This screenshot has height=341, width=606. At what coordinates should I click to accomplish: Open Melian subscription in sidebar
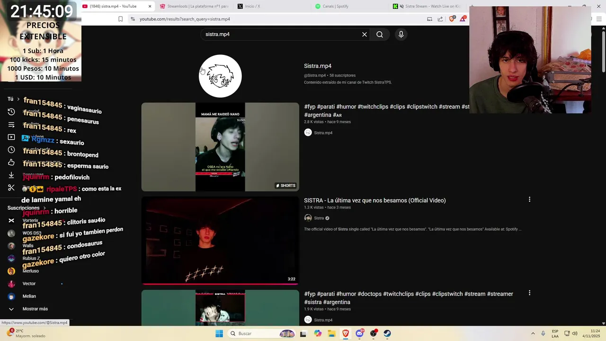tap(29, 296)
